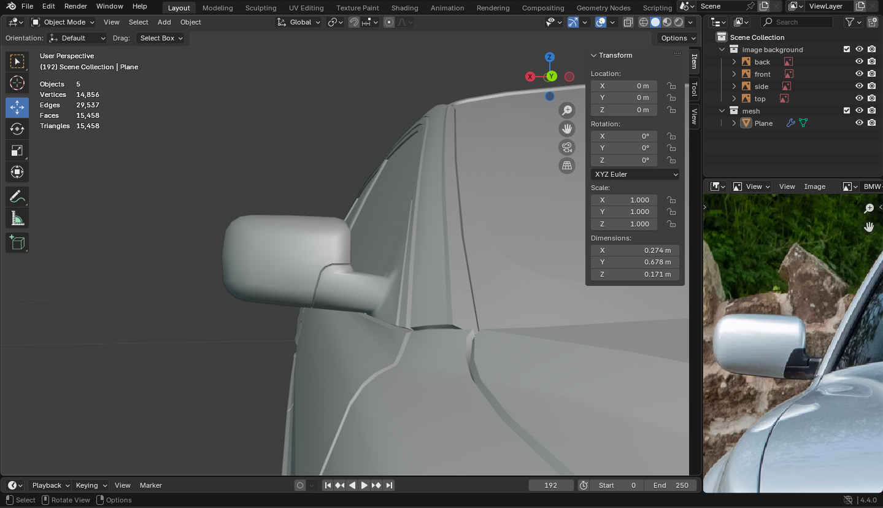Open the Blender logo app menu
Viewport: 883px width, 508px height.
click(11, 6)
